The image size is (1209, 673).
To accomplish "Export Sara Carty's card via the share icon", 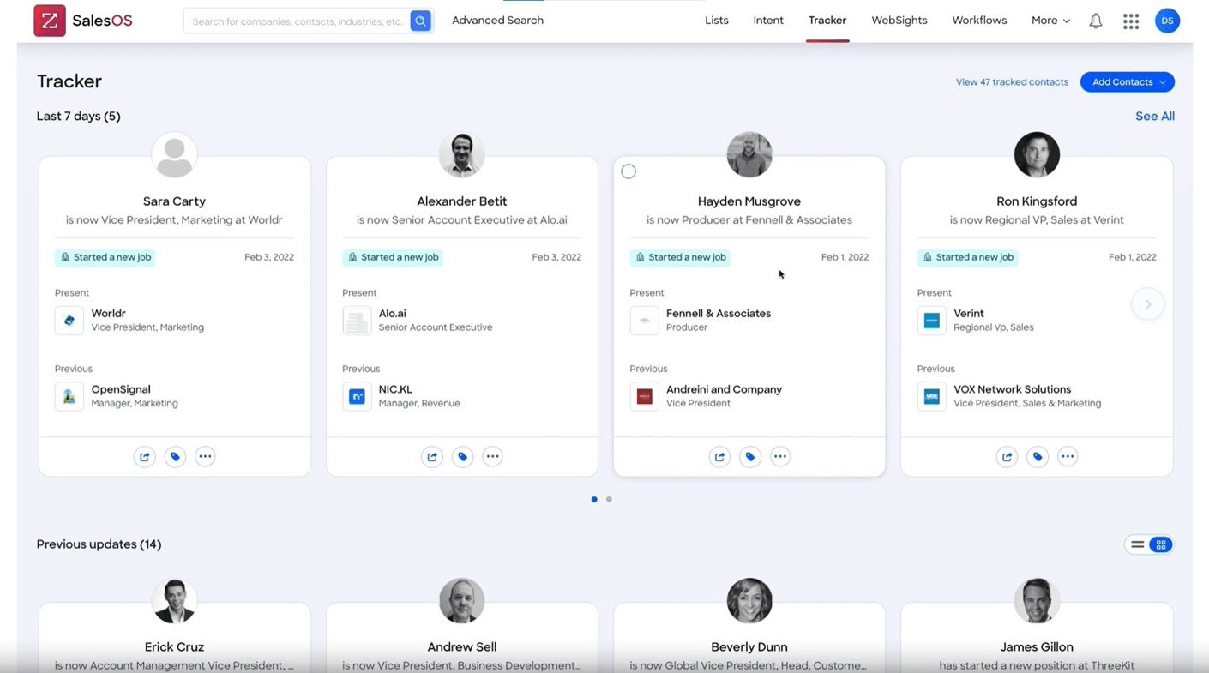I will coord(144,456).
